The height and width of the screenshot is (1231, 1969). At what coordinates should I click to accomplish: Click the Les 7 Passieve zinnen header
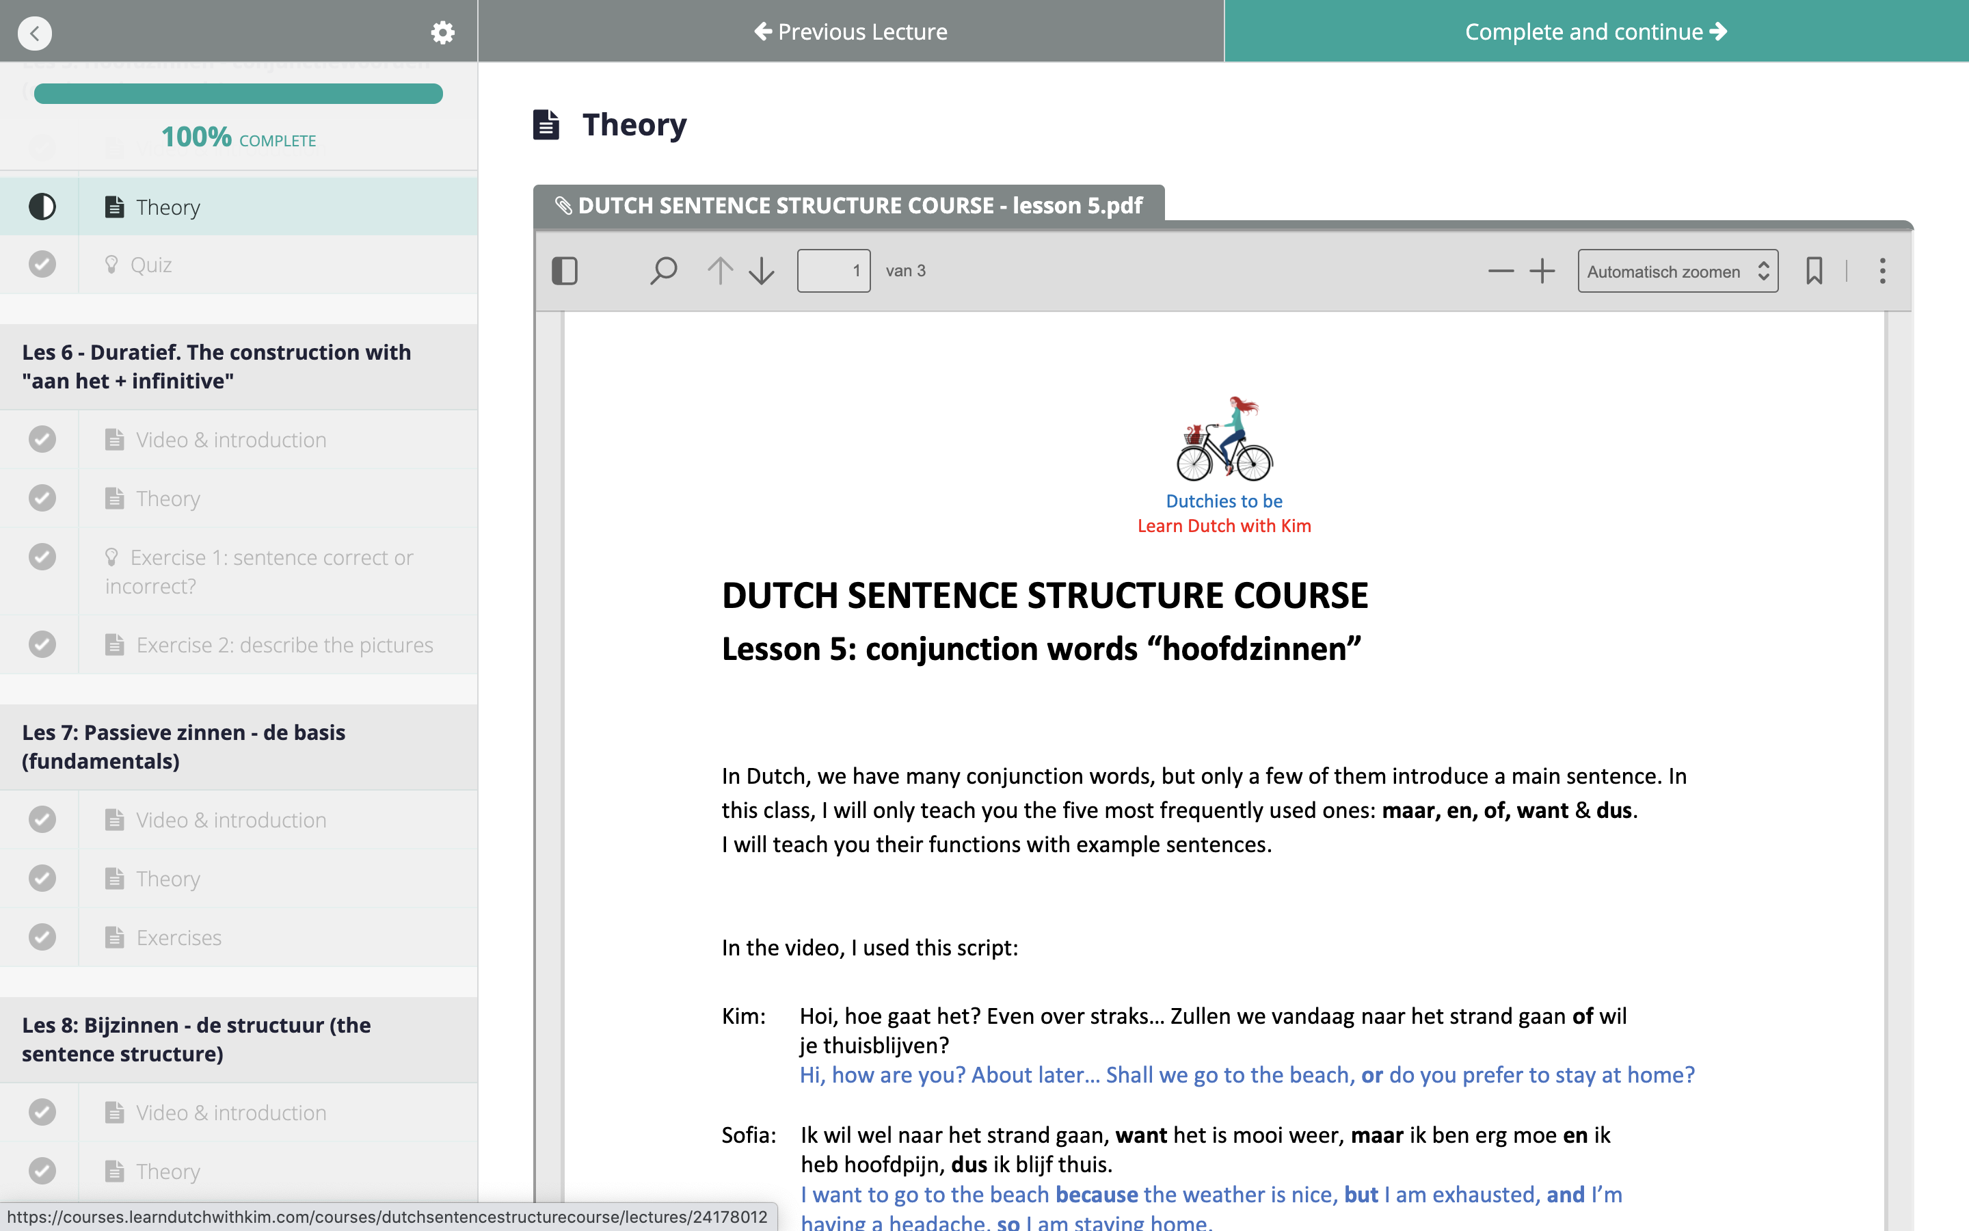(x=239, y=747)
